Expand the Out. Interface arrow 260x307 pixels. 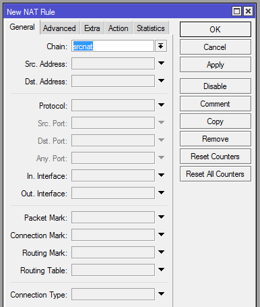coord(161,193)
